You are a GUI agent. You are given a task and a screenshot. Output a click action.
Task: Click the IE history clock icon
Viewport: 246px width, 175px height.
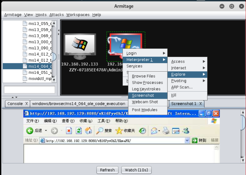coord(142,131)
